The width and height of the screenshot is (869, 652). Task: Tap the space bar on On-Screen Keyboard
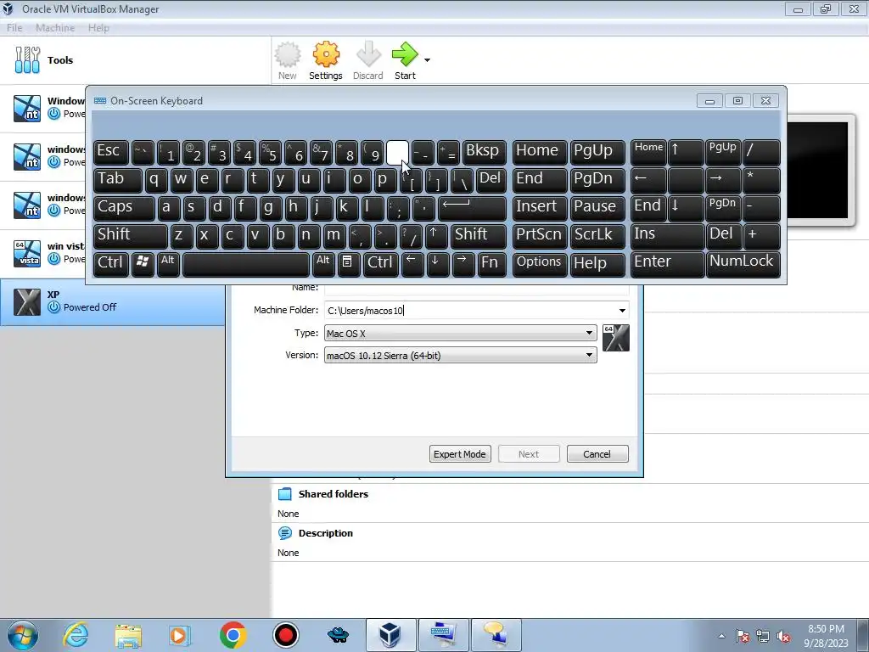tap(245, 264)
